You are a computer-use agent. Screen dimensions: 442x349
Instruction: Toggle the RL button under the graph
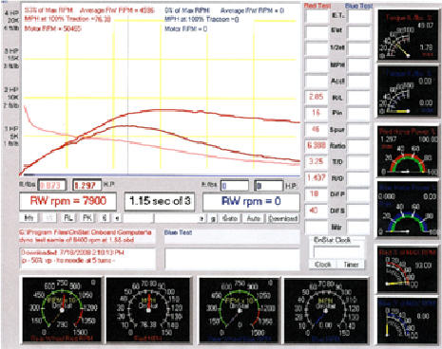[68, 218]
